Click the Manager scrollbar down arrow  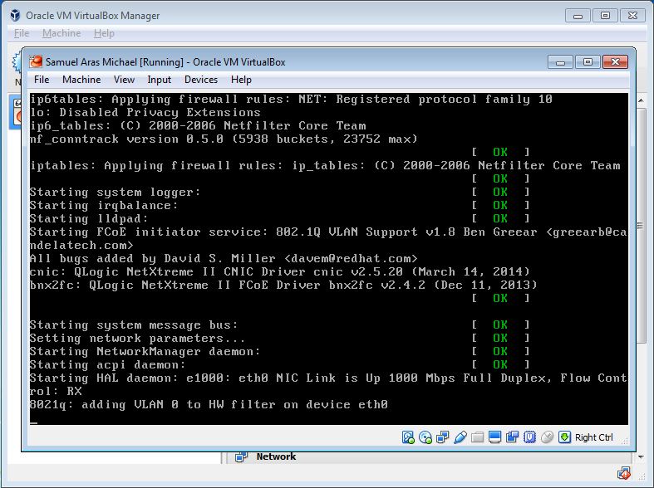coord(641,457)
